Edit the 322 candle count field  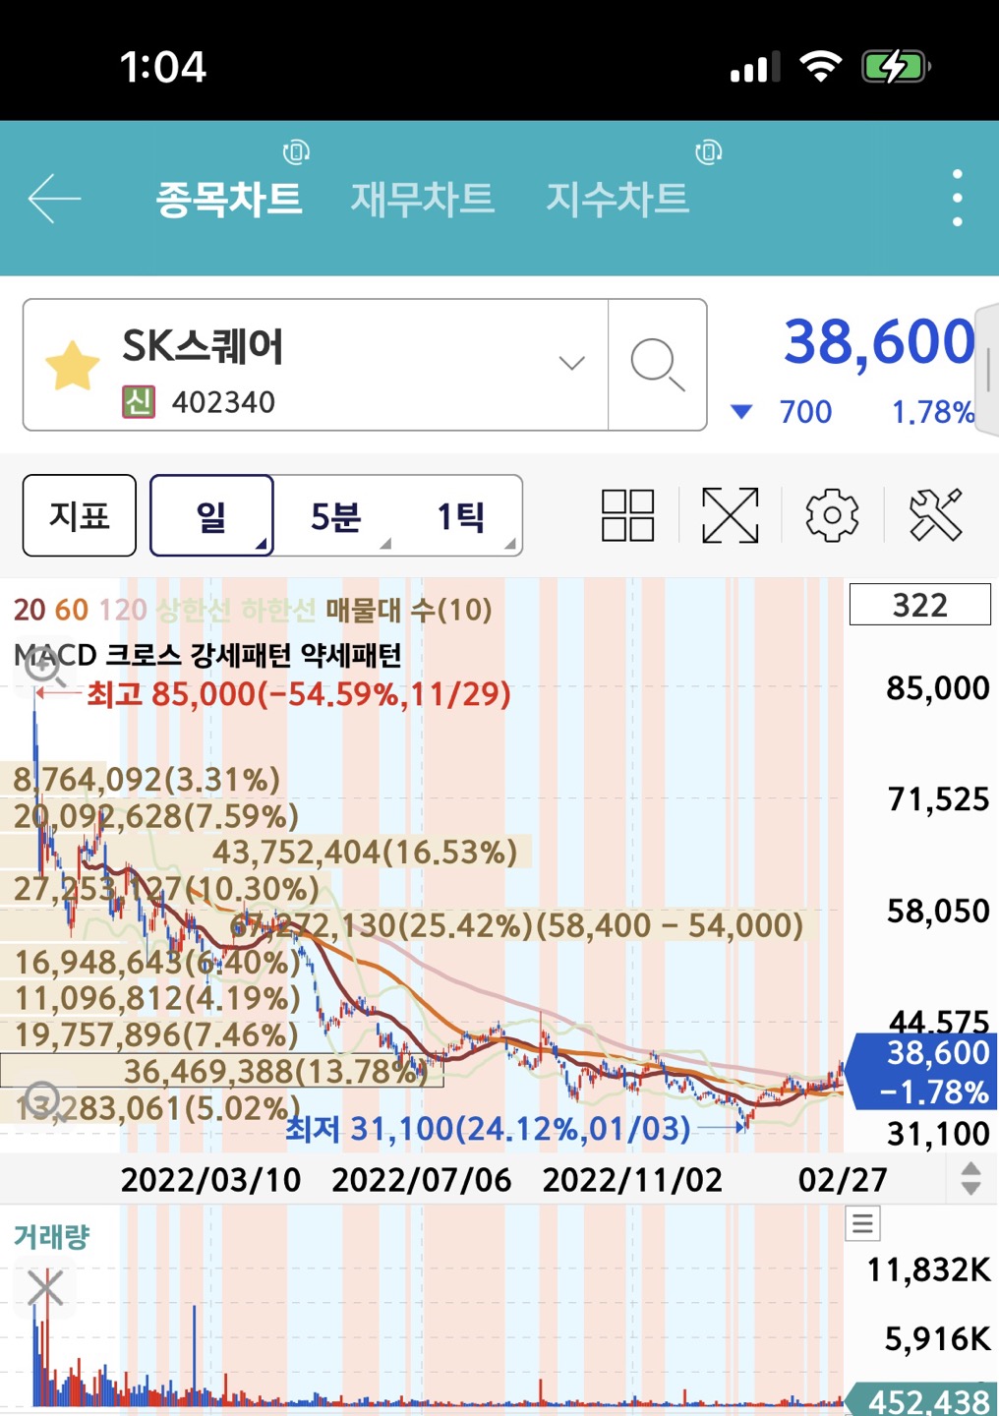click(919, 604)
